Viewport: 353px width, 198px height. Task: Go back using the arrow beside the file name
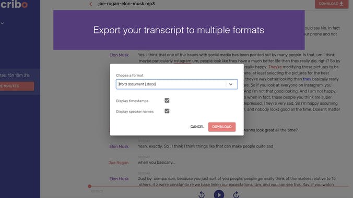point(90,4)
